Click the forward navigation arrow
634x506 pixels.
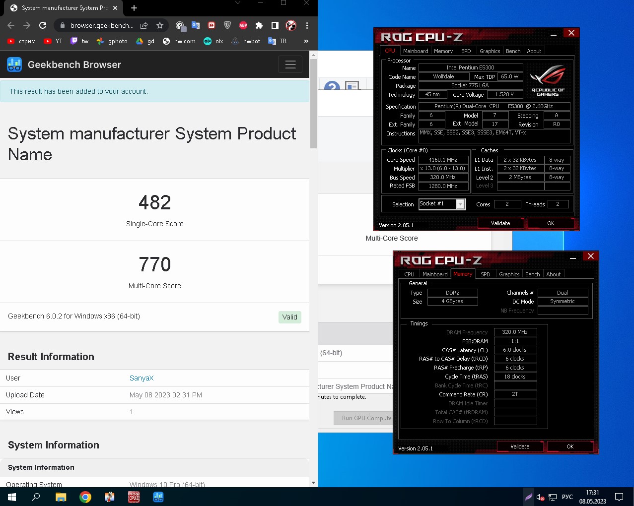coord(27,25)
